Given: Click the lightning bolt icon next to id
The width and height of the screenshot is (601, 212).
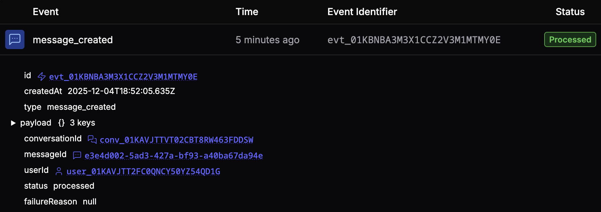Looking at the screenshot, I should (x=41, y=76).
